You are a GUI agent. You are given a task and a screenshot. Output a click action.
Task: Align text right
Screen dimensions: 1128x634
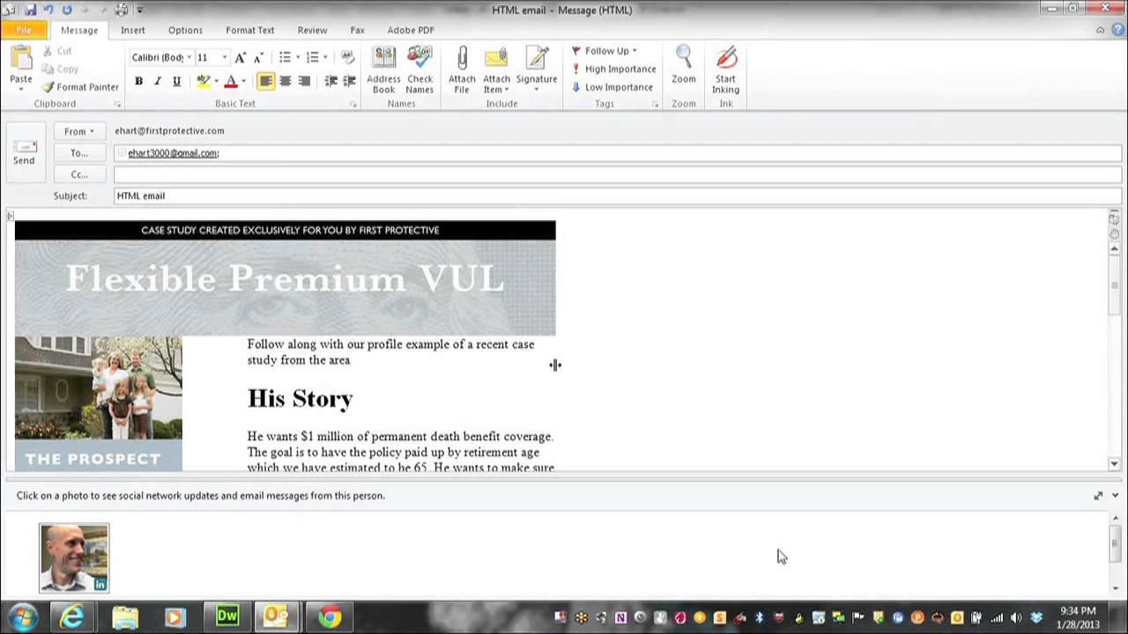pyautogui.click(x=304, y=81)
